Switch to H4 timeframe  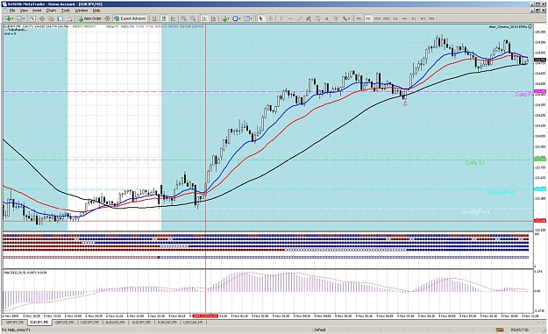pos(405,18)
